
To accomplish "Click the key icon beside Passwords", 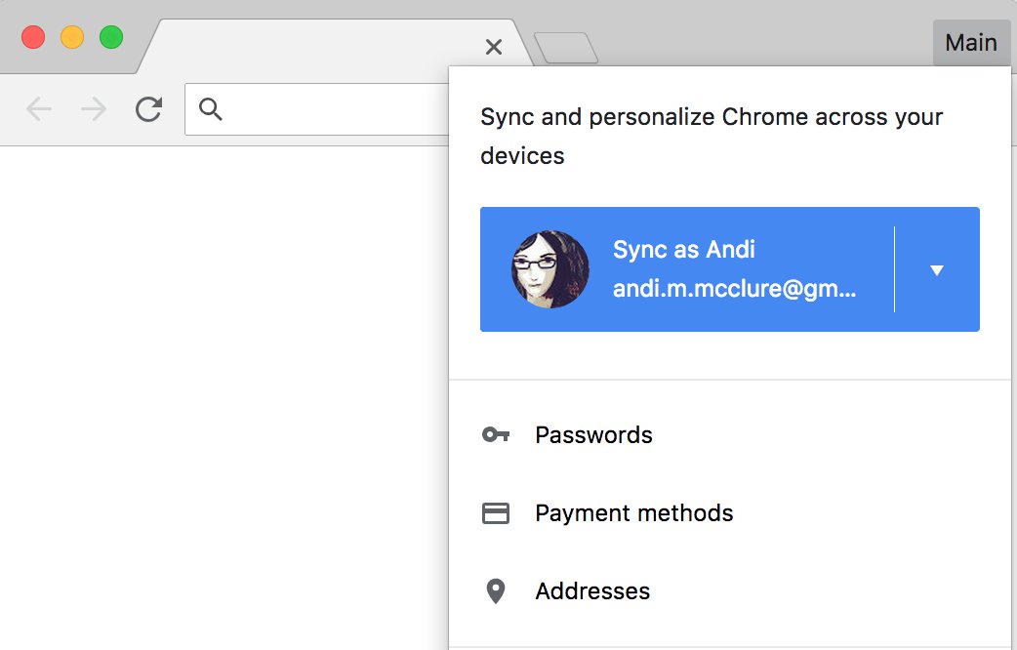I will click(496, 434).
